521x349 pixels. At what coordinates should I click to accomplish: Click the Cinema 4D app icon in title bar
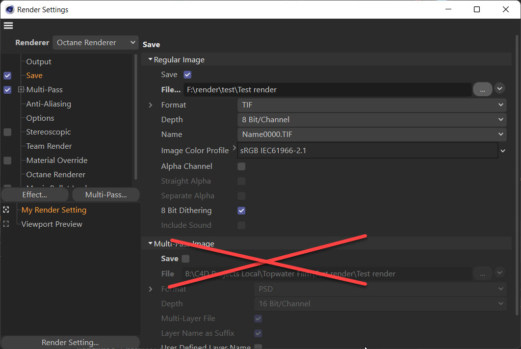click(10, 10)
